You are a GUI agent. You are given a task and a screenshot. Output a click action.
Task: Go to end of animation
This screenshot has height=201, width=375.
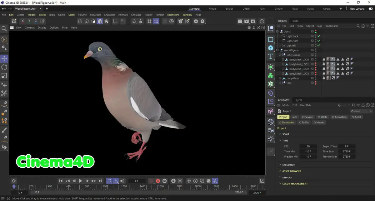click(x=100, y=181)
